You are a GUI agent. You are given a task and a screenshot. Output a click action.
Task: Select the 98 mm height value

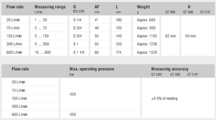point(190,36)
